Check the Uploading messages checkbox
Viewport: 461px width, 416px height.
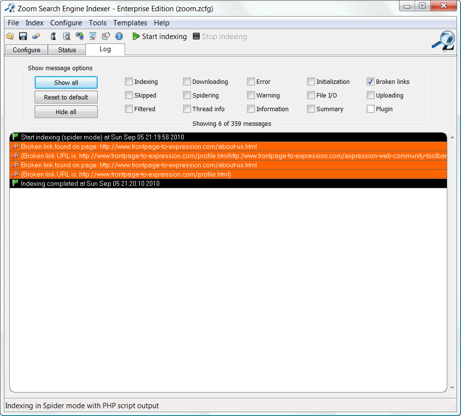(x=371, y=95)
